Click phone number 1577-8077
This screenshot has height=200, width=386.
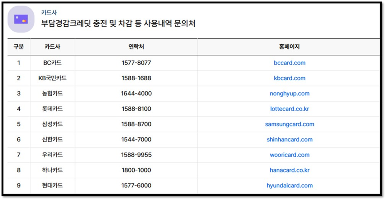136,63
